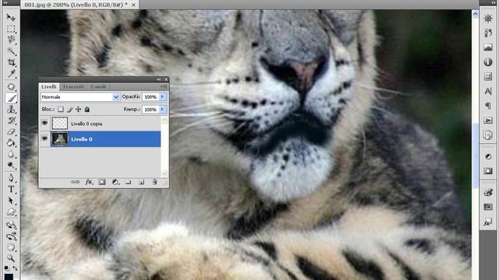This screenshot has height=280, width=499.
Task: Toggle lock position
Action: point(78,109)
